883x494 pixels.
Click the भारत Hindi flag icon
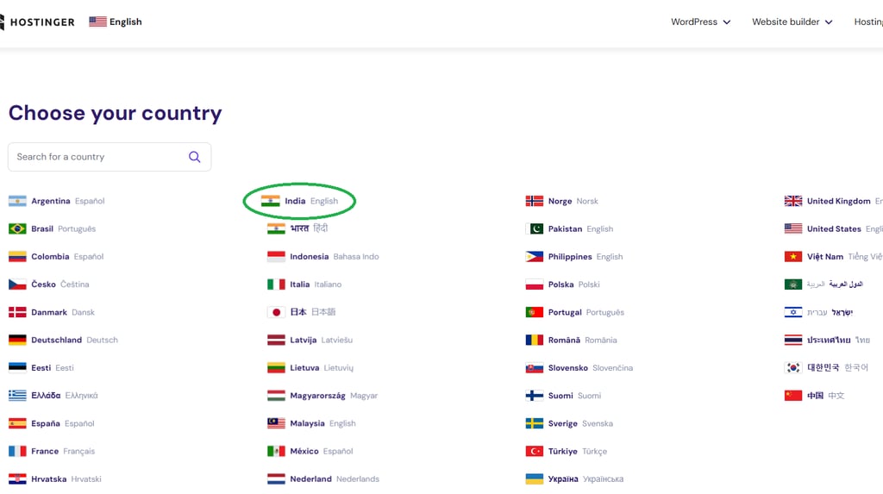coord(276,228)
